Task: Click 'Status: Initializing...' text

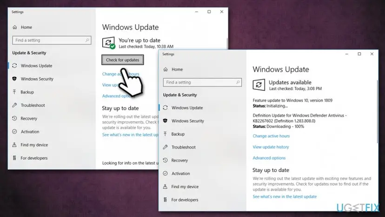Action: [x=270, y=106]
